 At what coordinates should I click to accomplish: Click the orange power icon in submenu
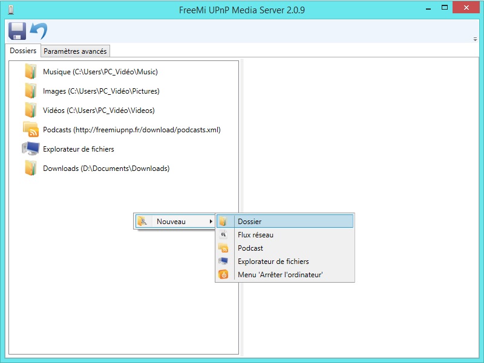click(x=223, y=275)
